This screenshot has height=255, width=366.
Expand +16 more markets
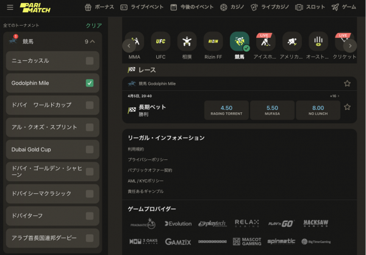click(x=334, y=96)
